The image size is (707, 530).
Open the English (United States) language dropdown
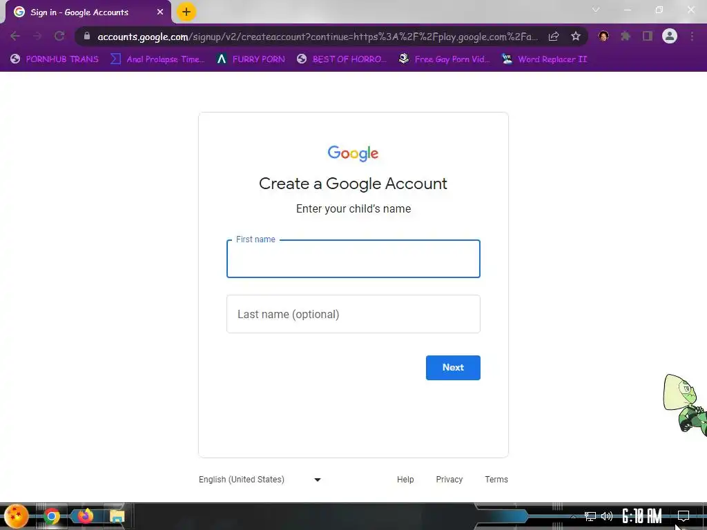click(x=260, y=480)
